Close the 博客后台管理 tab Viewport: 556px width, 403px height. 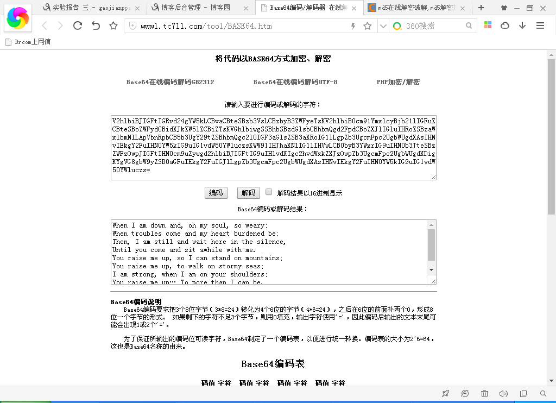246,8
